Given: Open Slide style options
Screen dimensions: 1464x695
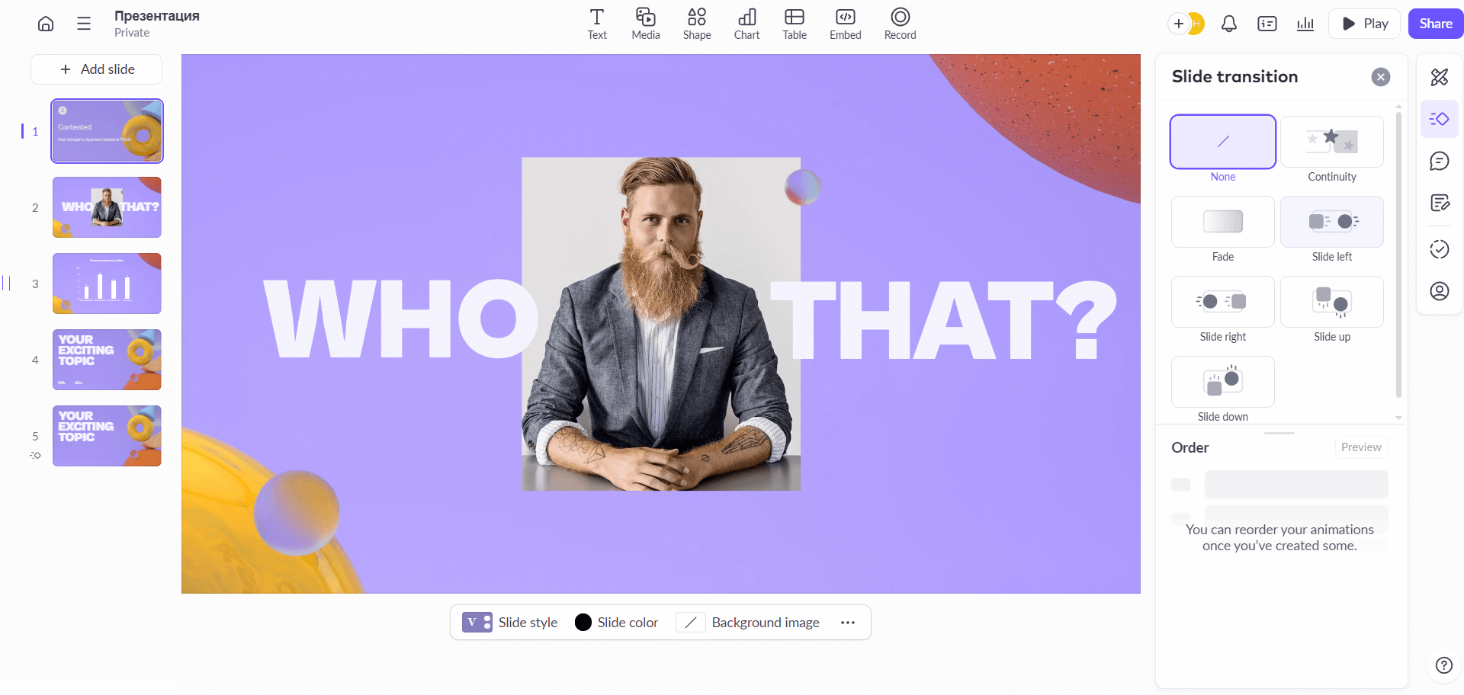Looking at the screenshot, I should [x=510, y=623].
